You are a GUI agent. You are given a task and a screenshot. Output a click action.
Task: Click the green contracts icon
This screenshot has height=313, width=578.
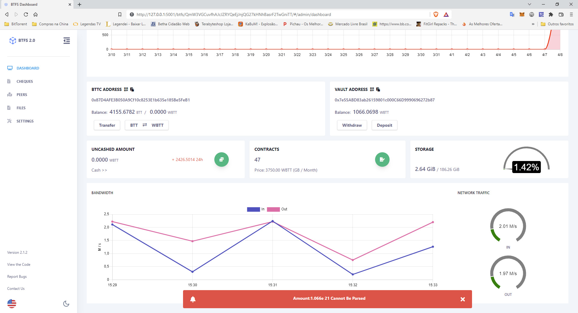pos(382,160)
